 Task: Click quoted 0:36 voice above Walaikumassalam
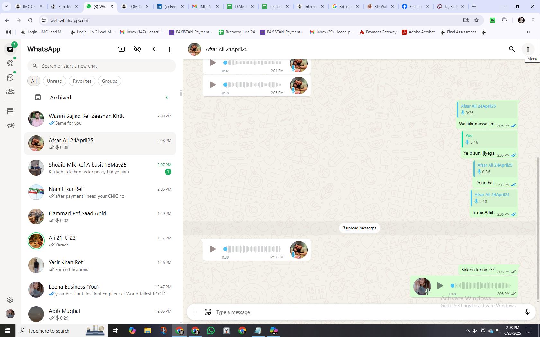(x=487, y=109)
